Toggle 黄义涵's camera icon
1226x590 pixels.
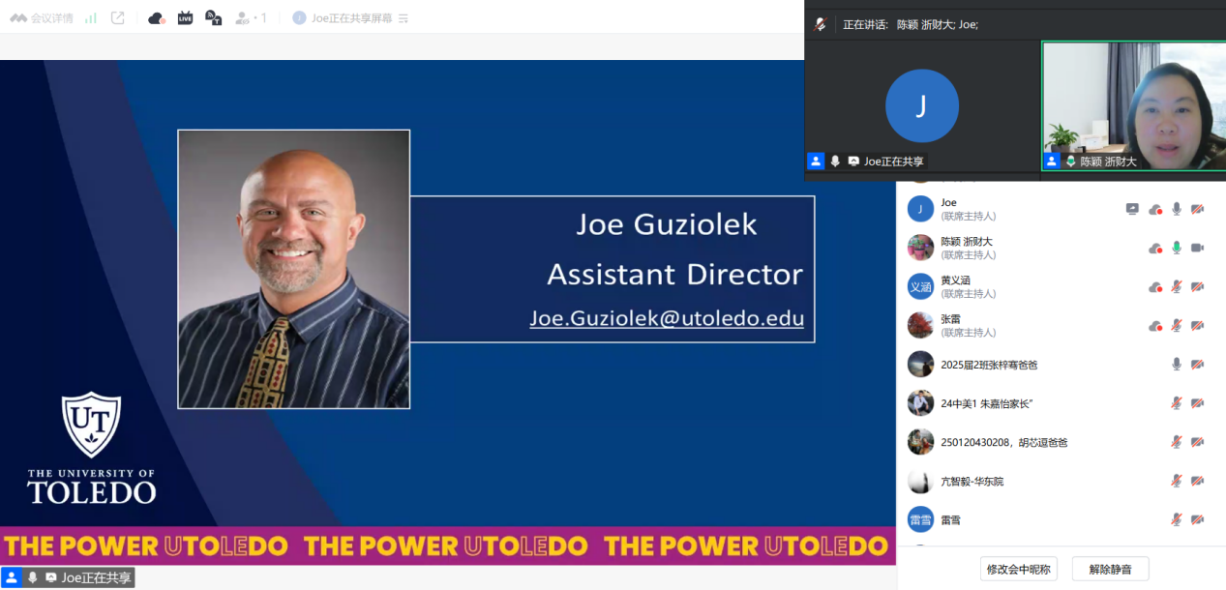(x=1197, y=287)
